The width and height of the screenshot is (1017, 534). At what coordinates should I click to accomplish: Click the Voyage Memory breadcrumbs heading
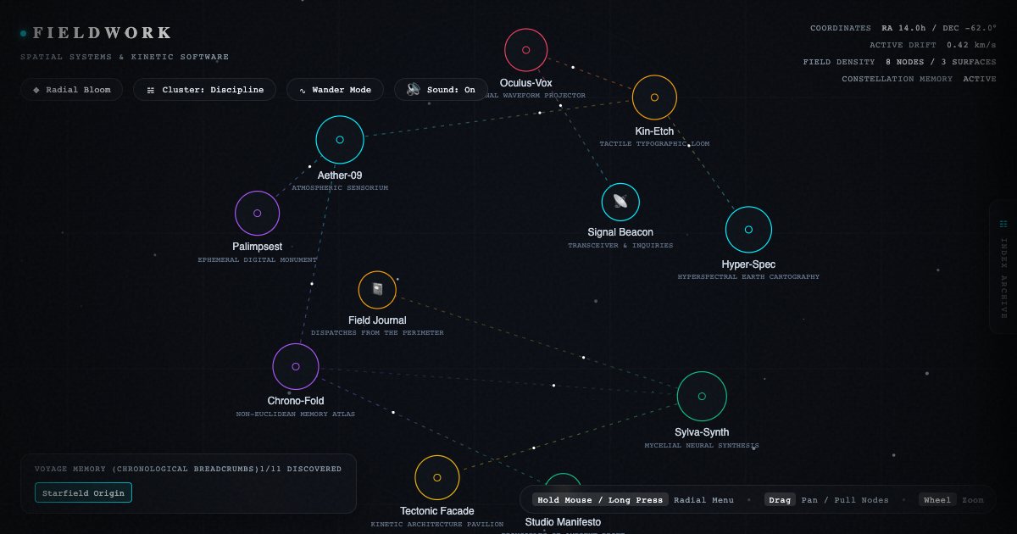point(145,469)
